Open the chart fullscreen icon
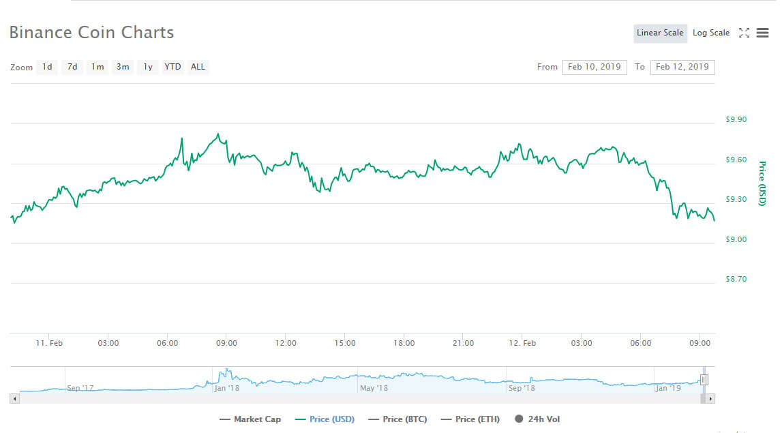The image size is (782, 433). [744, 33]
